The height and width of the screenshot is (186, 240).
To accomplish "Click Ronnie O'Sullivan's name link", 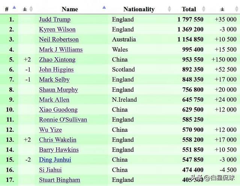I will coord(63,120).
